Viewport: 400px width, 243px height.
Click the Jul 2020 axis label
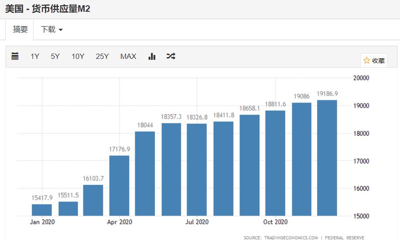point(197,222)
